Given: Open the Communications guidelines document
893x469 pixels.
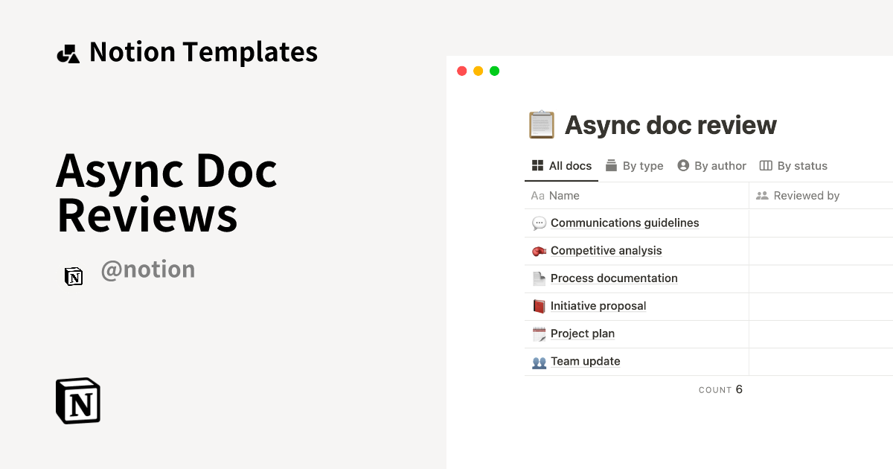Looking at the screenshot, I should (624, 223).
